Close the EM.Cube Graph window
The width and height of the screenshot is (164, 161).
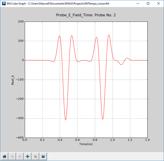point(159,4)
